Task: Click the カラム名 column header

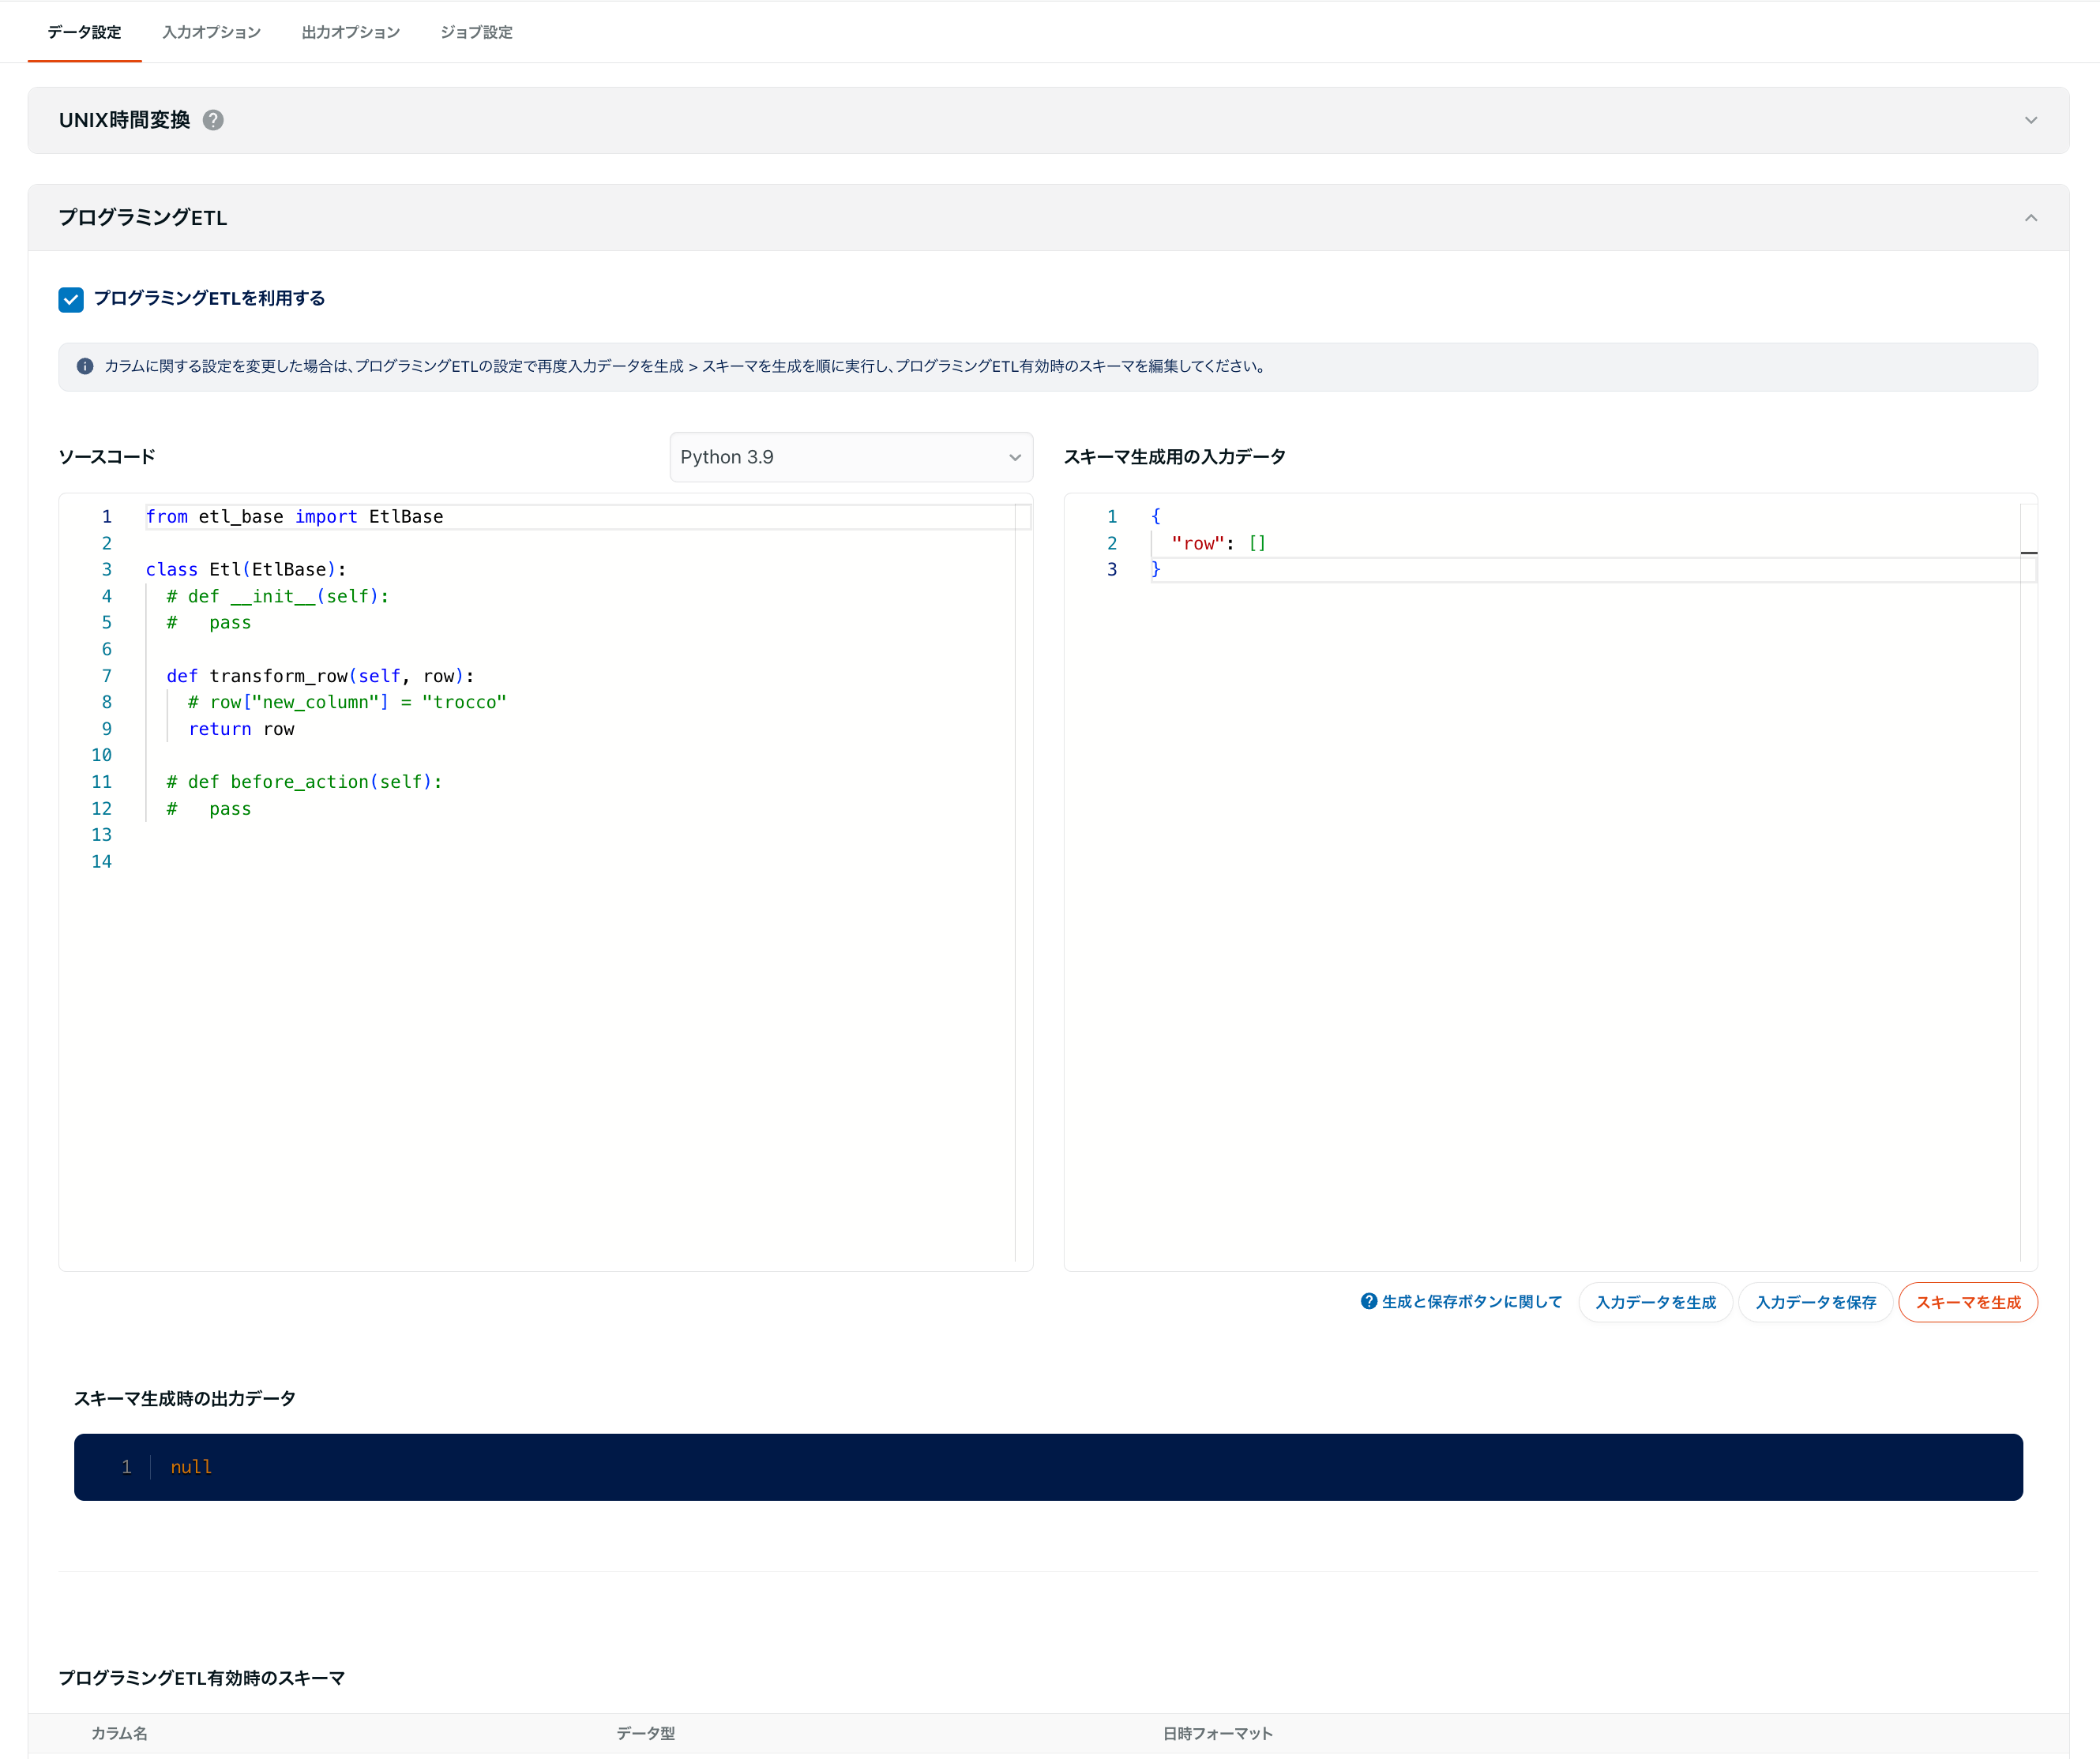Action: [x=119, y=1733]
